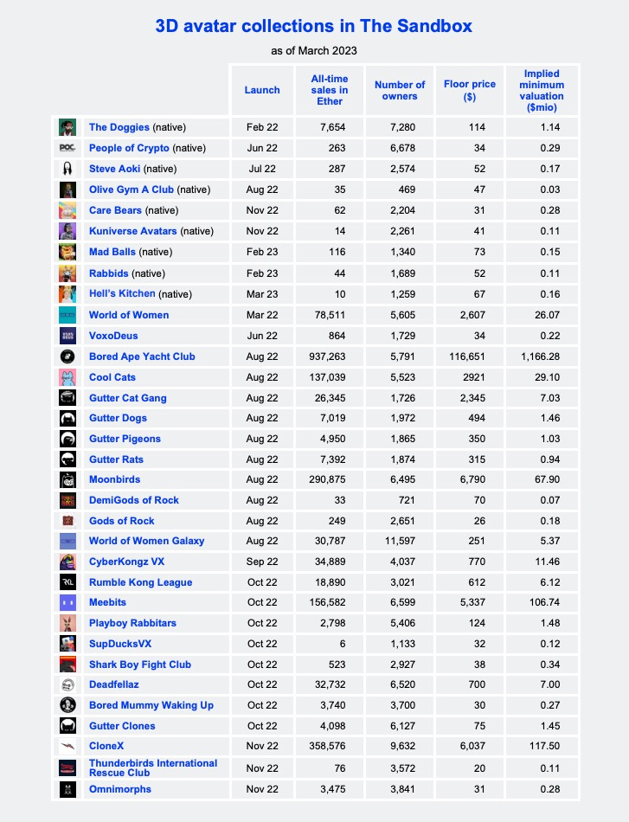Viewport: 629px width, 822px height.
Task: Click the CloneX logo icon
Action: coord(67,746)
